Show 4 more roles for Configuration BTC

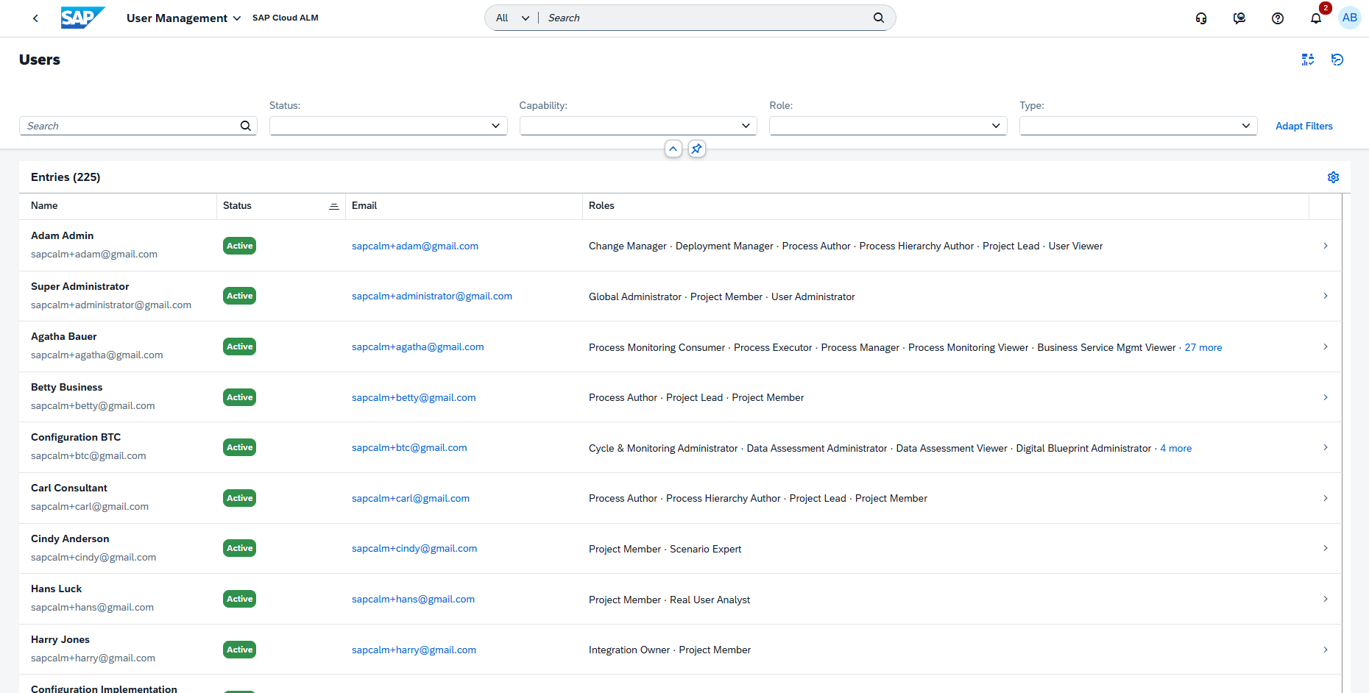(x=1175, y=449)
